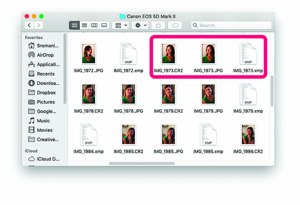Switch to column view mode

click(94, 25)
